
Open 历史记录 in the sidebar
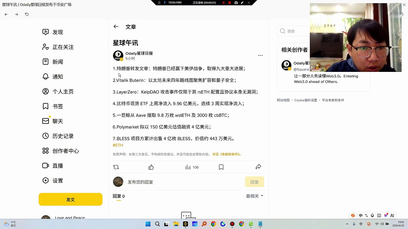pyautogui.click(x=58, y=136)
